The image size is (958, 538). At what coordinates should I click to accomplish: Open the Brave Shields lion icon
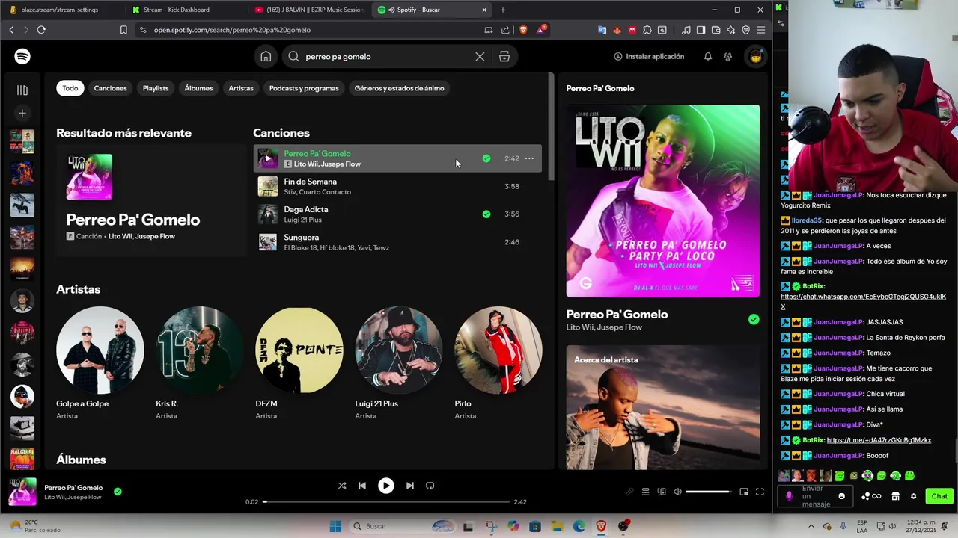523,30
